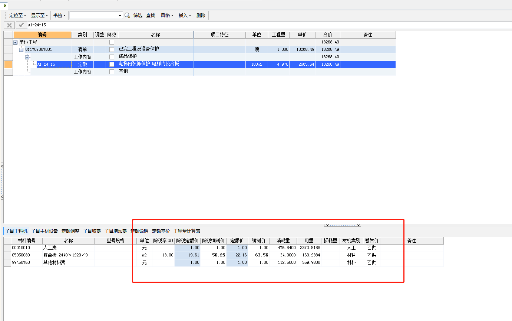Switch to 工程量计算表 tab
Viewport: 512px width, 321px height.
tap(187, 231)
